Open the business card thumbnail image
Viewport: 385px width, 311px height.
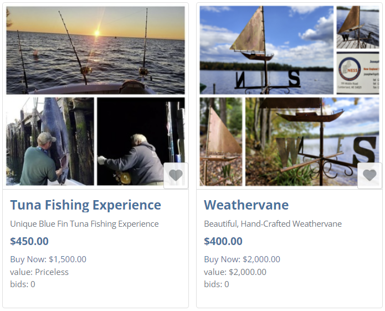tap(357, 73)
